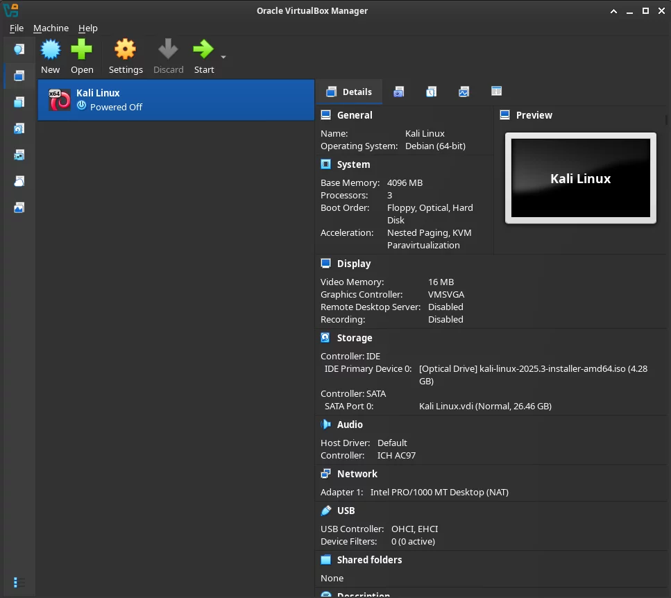Switch to the Logs tab icon

pos(431,92)
